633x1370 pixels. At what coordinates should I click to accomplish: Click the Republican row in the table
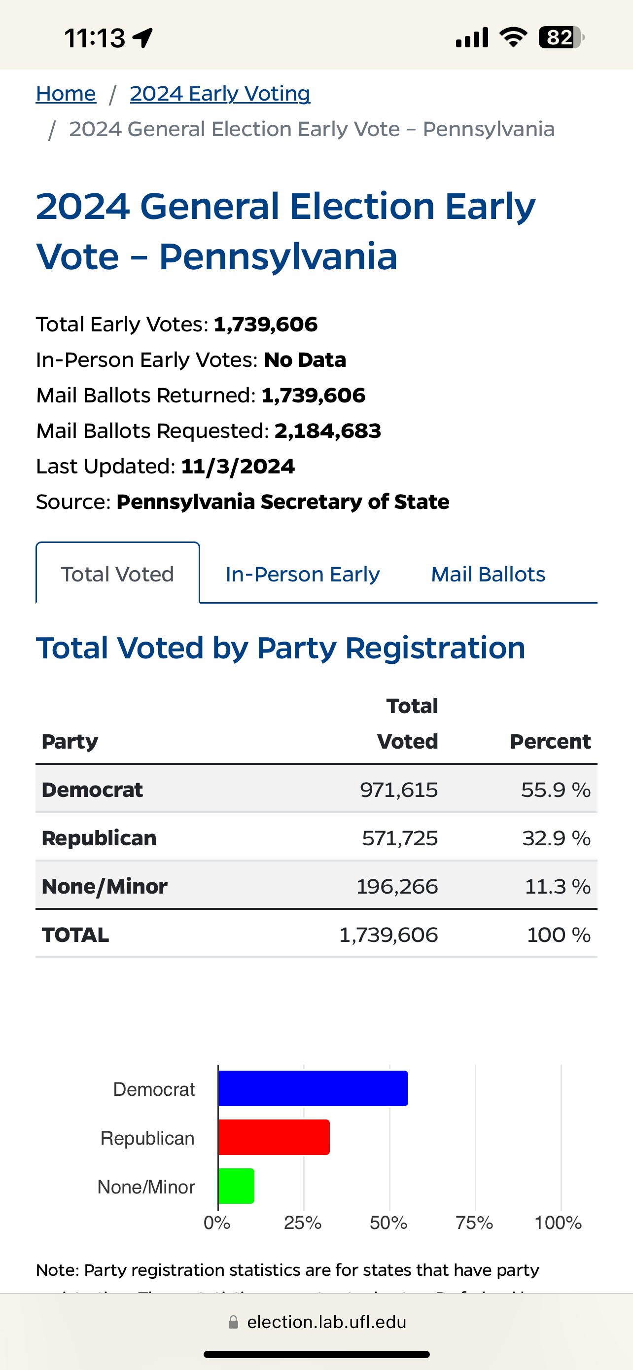[316, 838]
